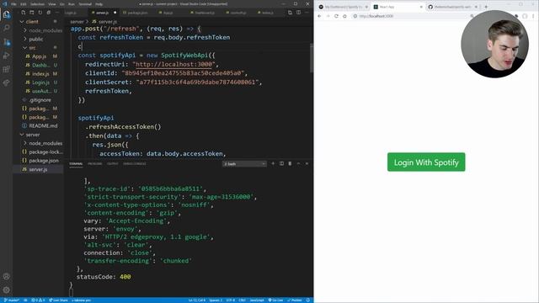Image resolution: width=539 pixels, height=303 pixels.
Task: Click Go Live in status bar
Action: [x=275, y=300]
